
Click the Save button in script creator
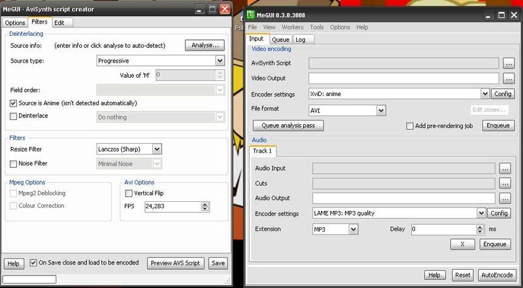(x=218, y=263)
